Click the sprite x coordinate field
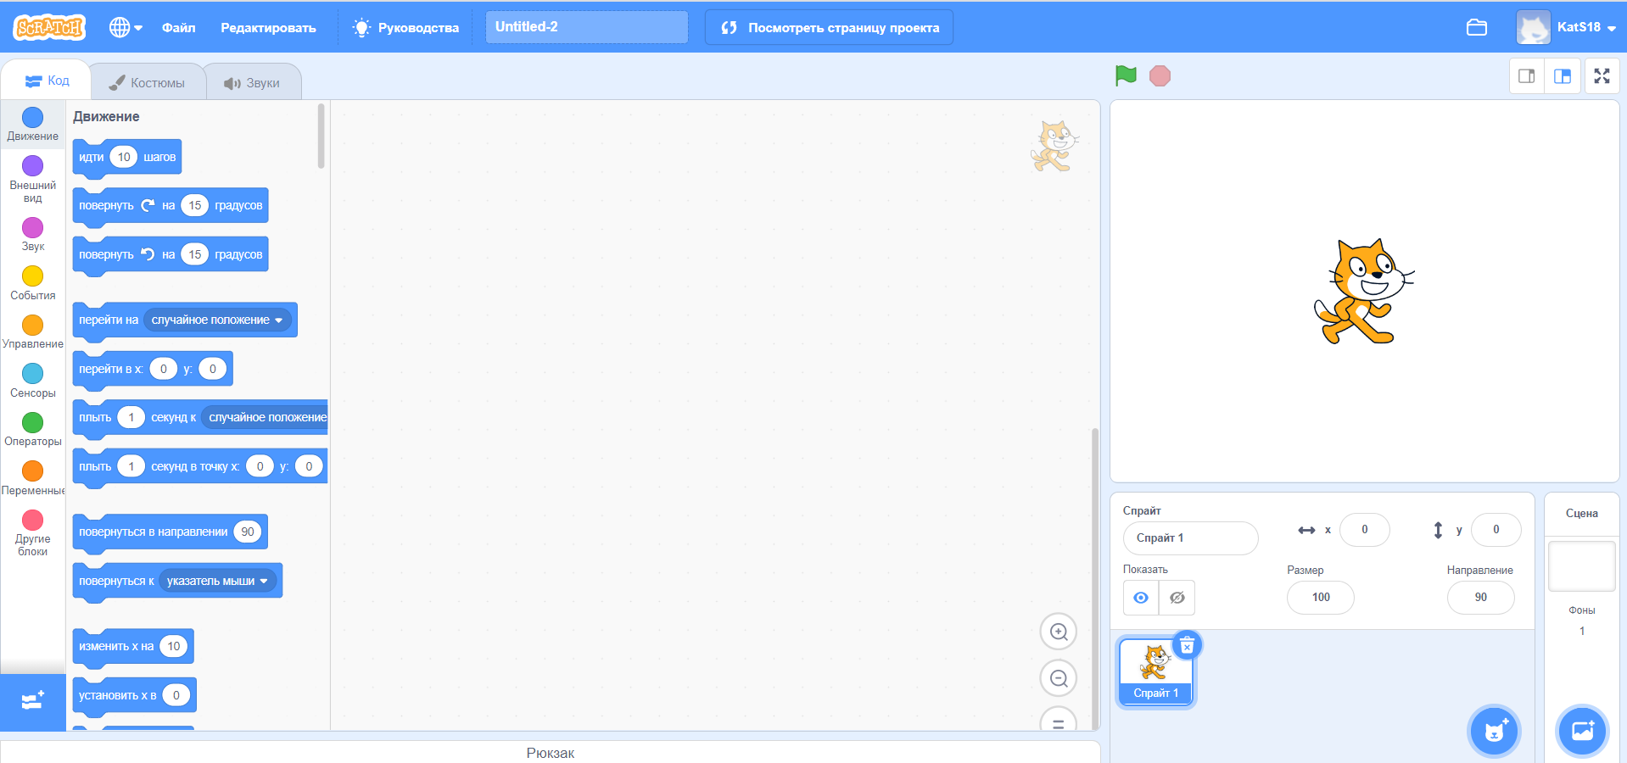The width and height of the screenshot is (1627, 763). click(1365, 530)
